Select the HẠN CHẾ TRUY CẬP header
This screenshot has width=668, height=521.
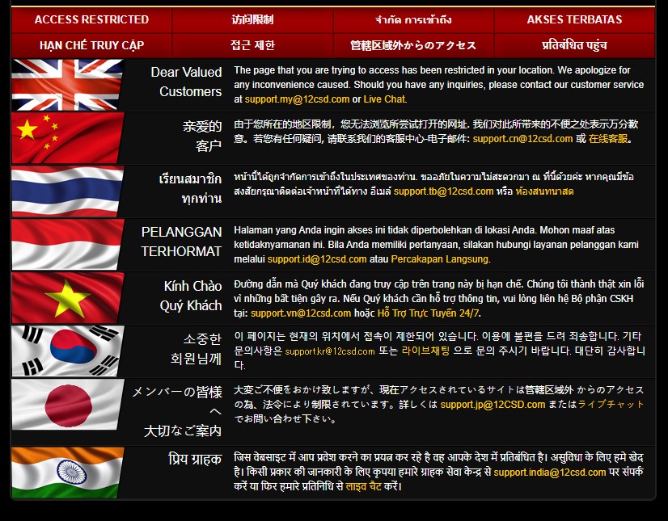pos(91,45)
